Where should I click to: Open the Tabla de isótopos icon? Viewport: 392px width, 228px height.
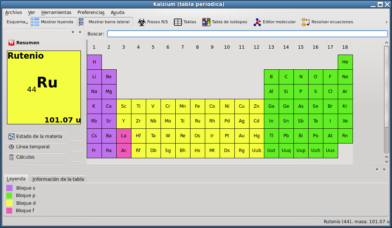pyautogui.click(x=206, y=22)
